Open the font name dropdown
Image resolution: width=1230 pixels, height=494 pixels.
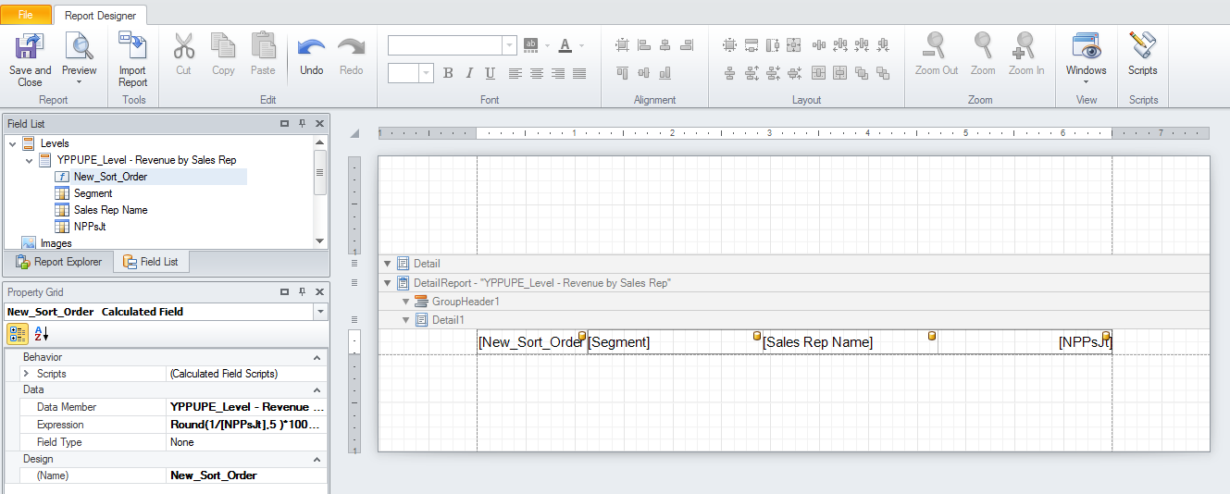(x=509, y=45)
